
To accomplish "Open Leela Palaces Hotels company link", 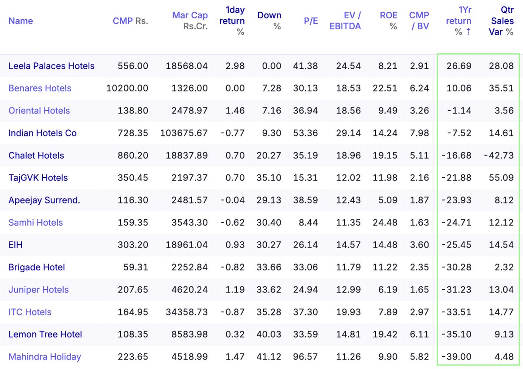I will (x=51, y=66).
